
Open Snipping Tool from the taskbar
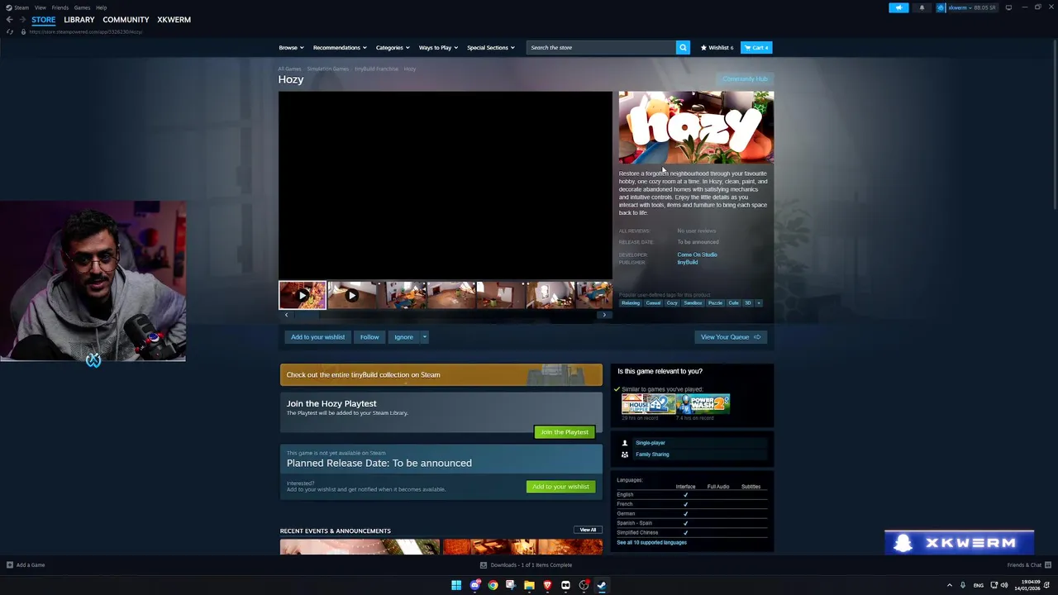tap(511, 585)
